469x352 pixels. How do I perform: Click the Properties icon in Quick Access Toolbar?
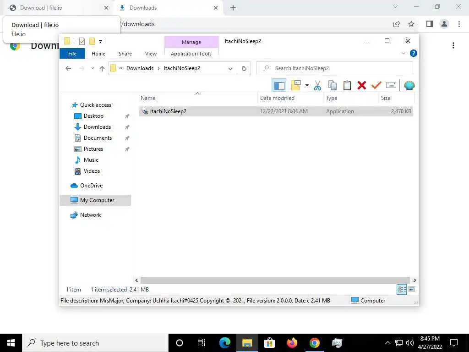(82, 41)
